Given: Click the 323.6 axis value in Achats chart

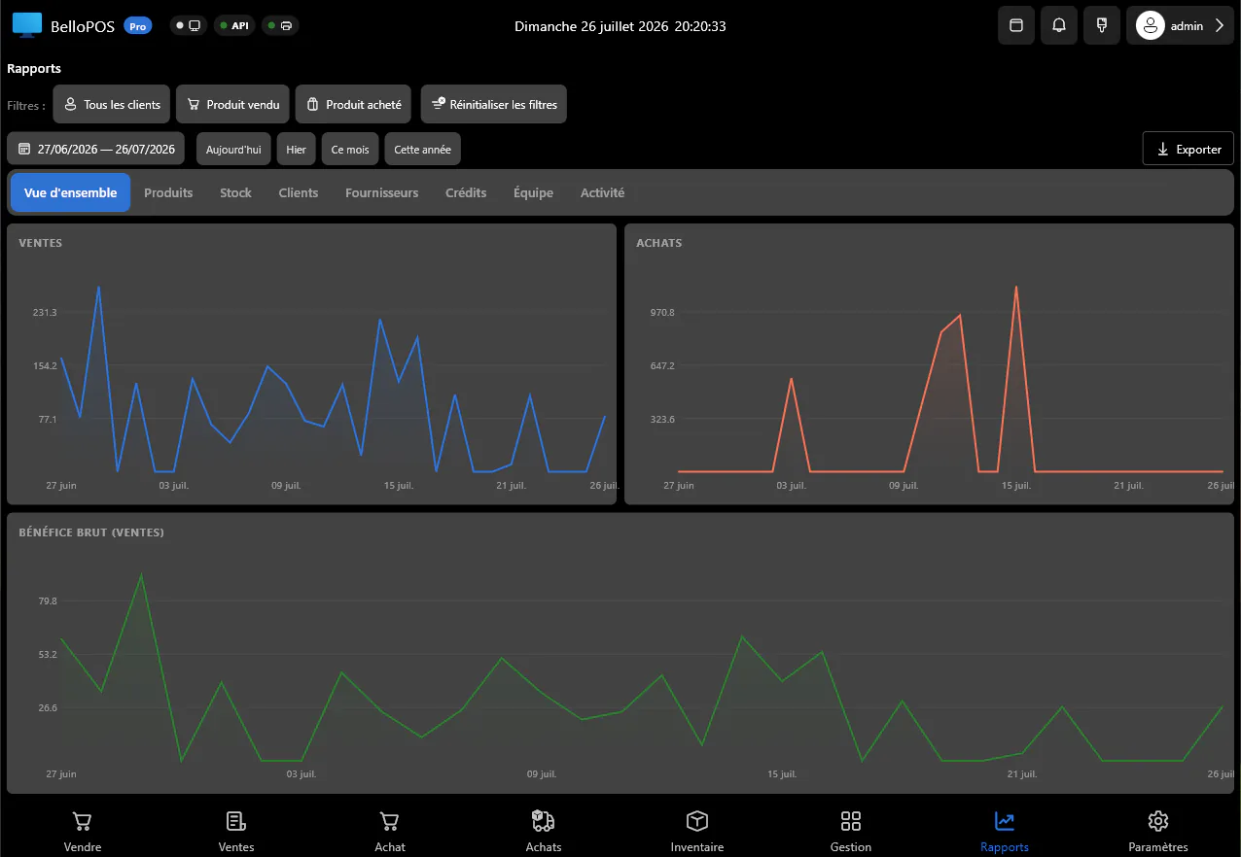Looking at the screenshot, I should [x=661, y=419].
